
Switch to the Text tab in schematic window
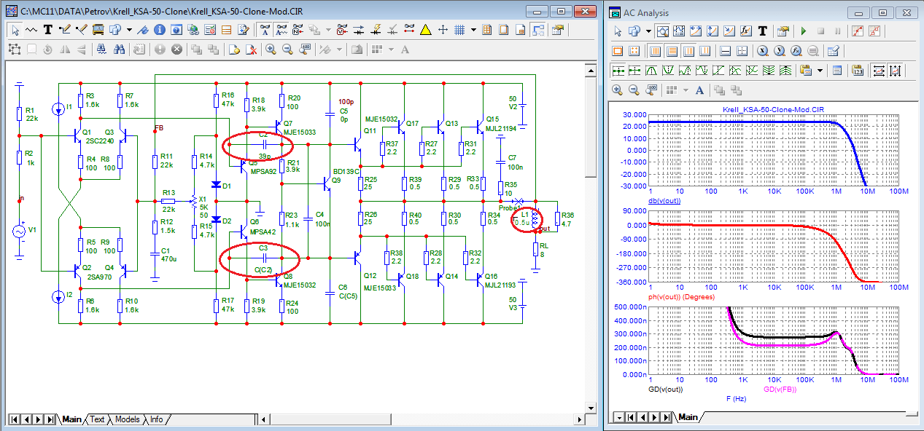(x=97, y=419)
